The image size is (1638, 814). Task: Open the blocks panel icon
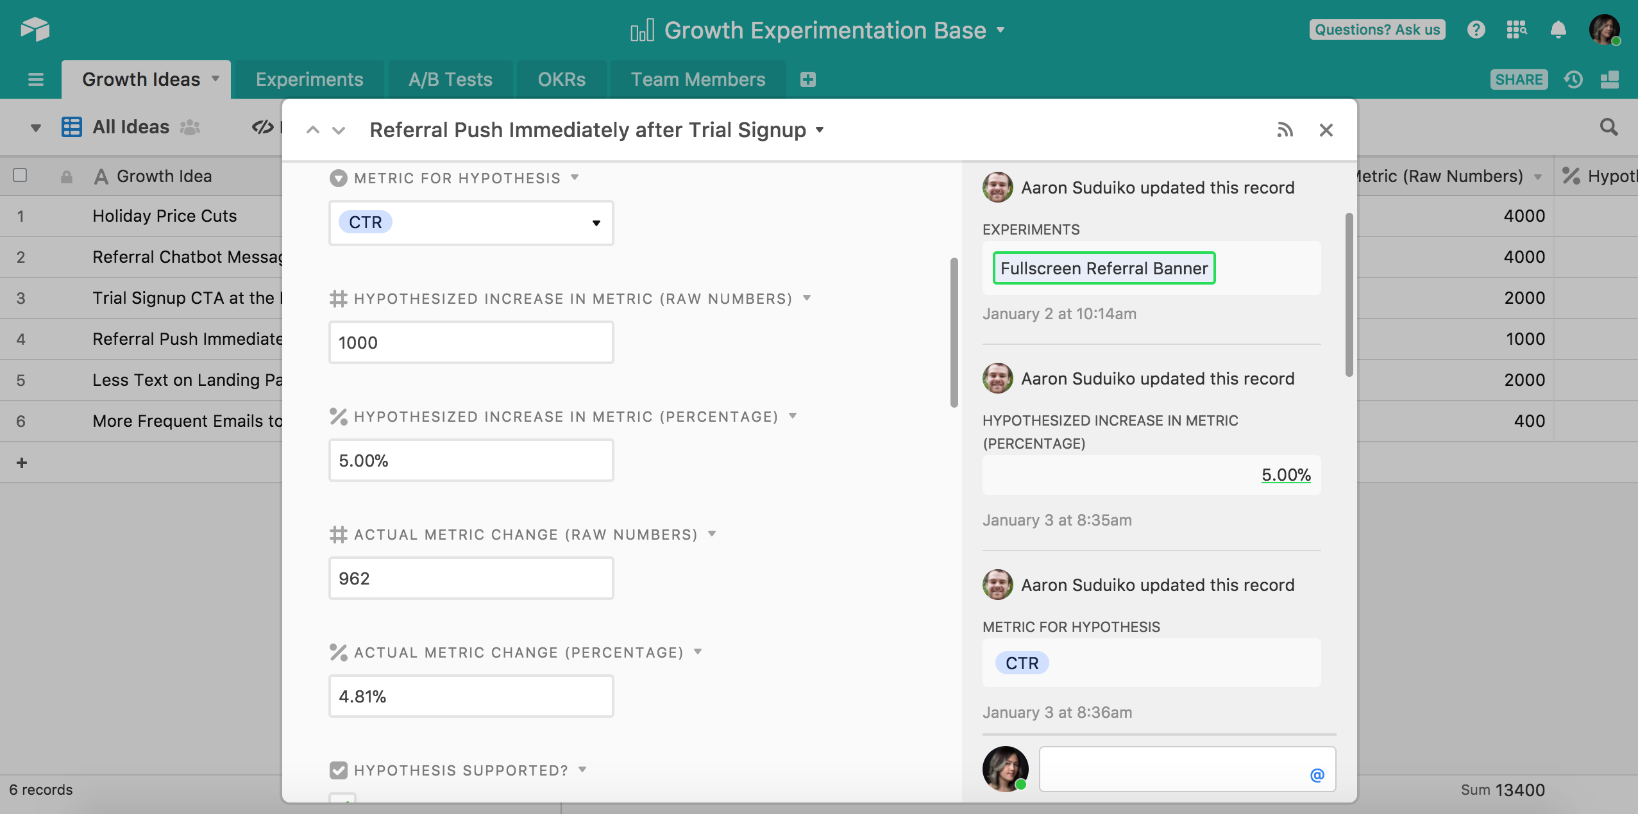point(1610,79)
